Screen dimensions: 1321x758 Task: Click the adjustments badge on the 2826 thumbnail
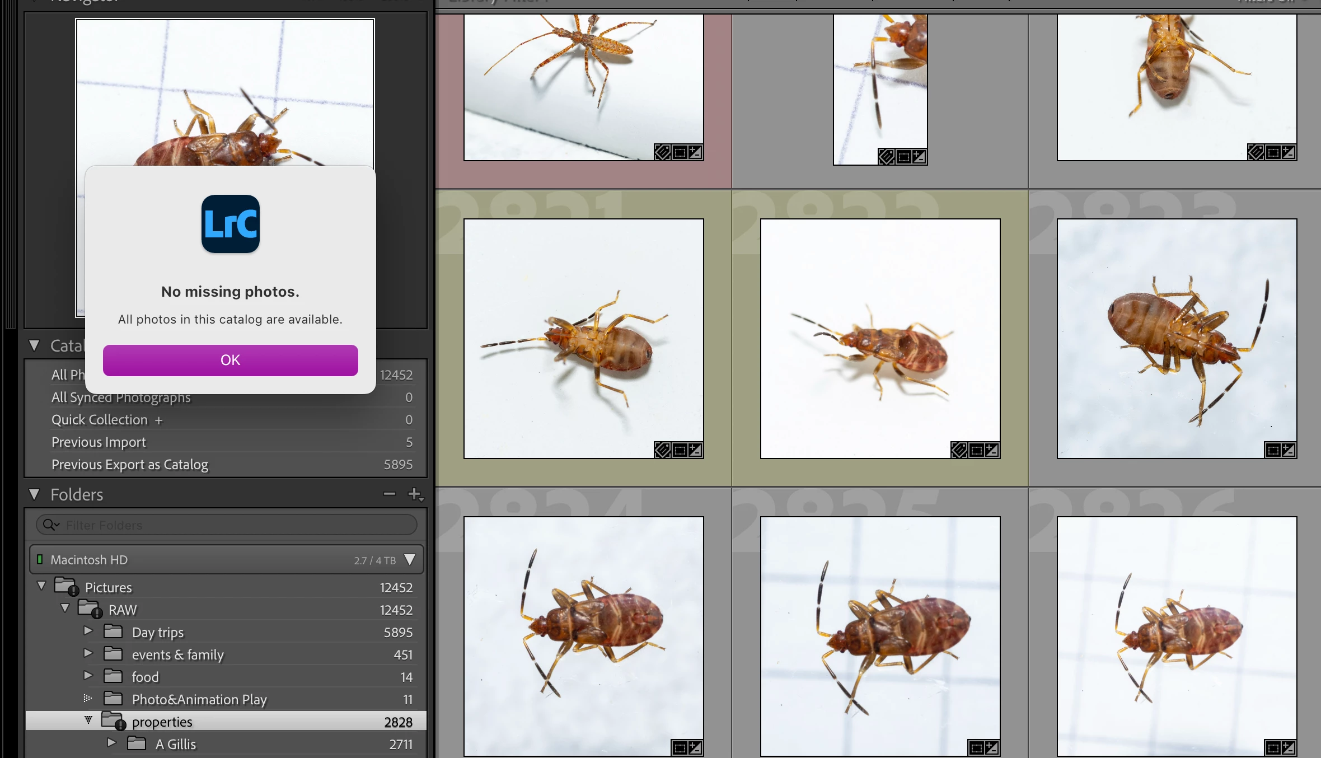(x=1287, y=748)
